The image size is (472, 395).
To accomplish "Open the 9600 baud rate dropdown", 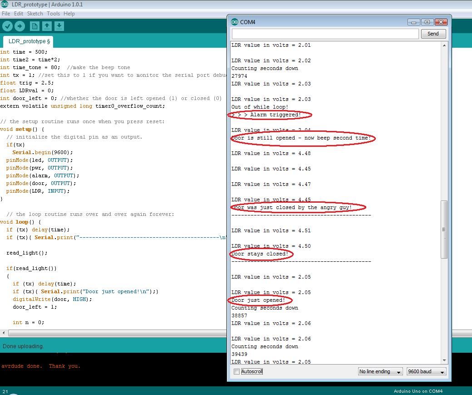I will coord(426,371).
